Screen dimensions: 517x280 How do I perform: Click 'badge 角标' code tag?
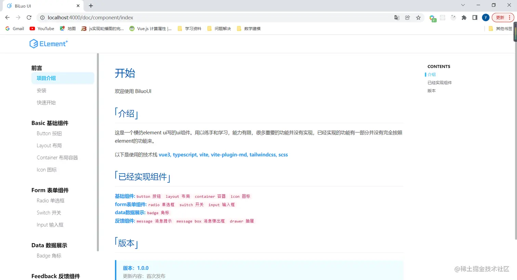158,213
